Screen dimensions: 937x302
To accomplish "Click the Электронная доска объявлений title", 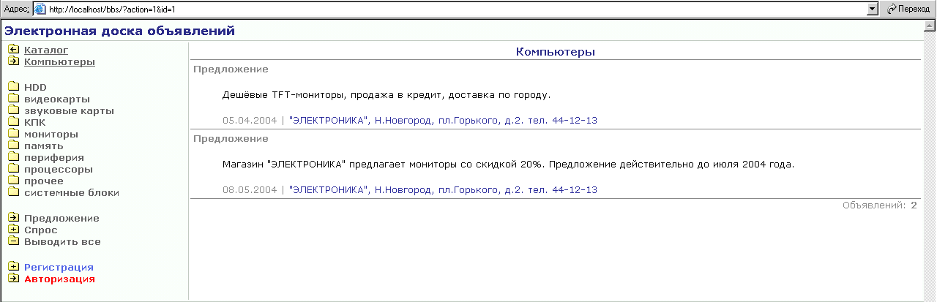I will [120, 31].
